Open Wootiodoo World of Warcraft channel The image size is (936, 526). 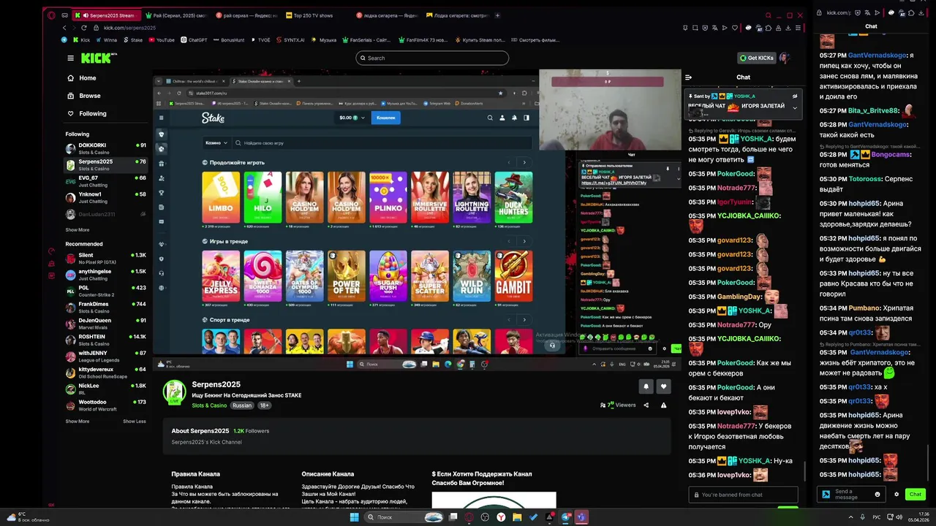click(107, 405)
